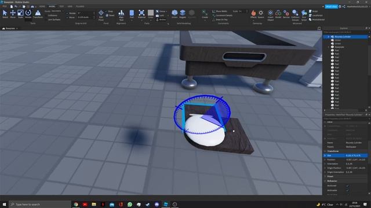371x208 pixels.
Task: Open the Align Tool
Action: (121, 15)
